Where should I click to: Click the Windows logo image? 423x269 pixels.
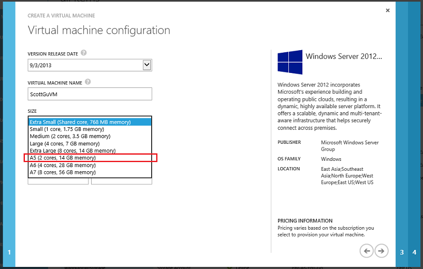(290, 62)
